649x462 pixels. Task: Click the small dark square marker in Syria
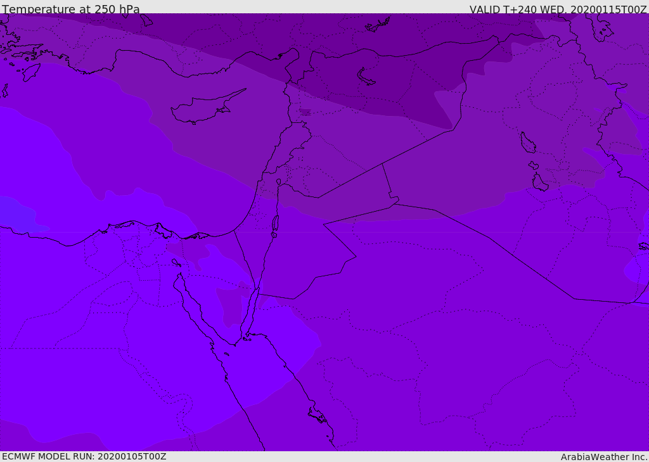pyautogui.click(x=305, y=112)
